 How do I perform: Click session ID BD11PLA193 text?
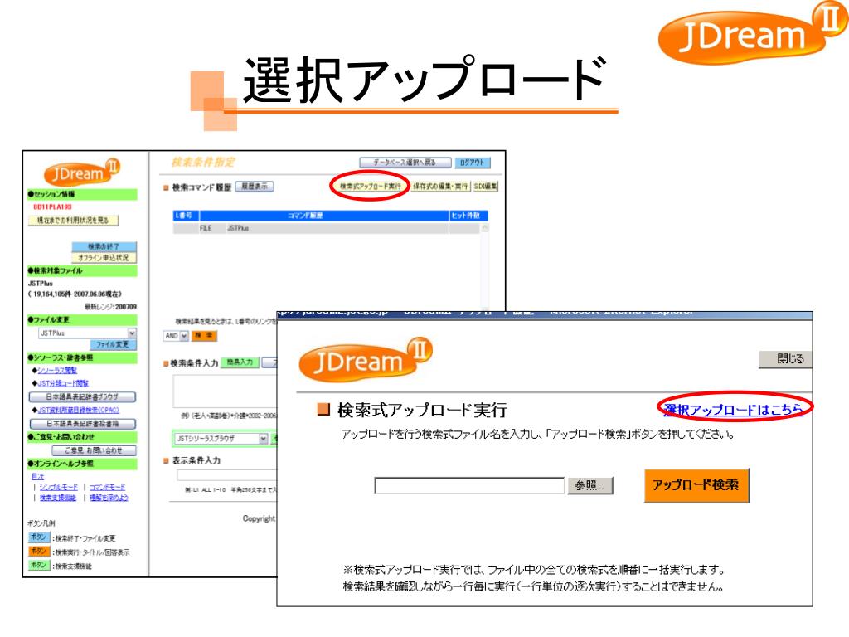(x=52, y=207)
